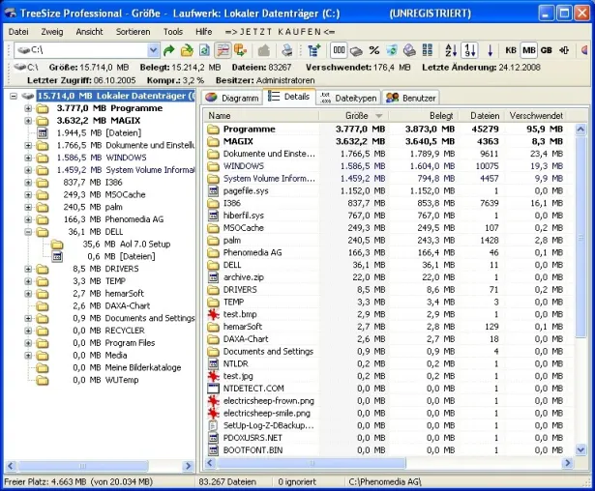Click the blue down arrow toolbar icon
The image size is (595, 491).
click(490, 50)
